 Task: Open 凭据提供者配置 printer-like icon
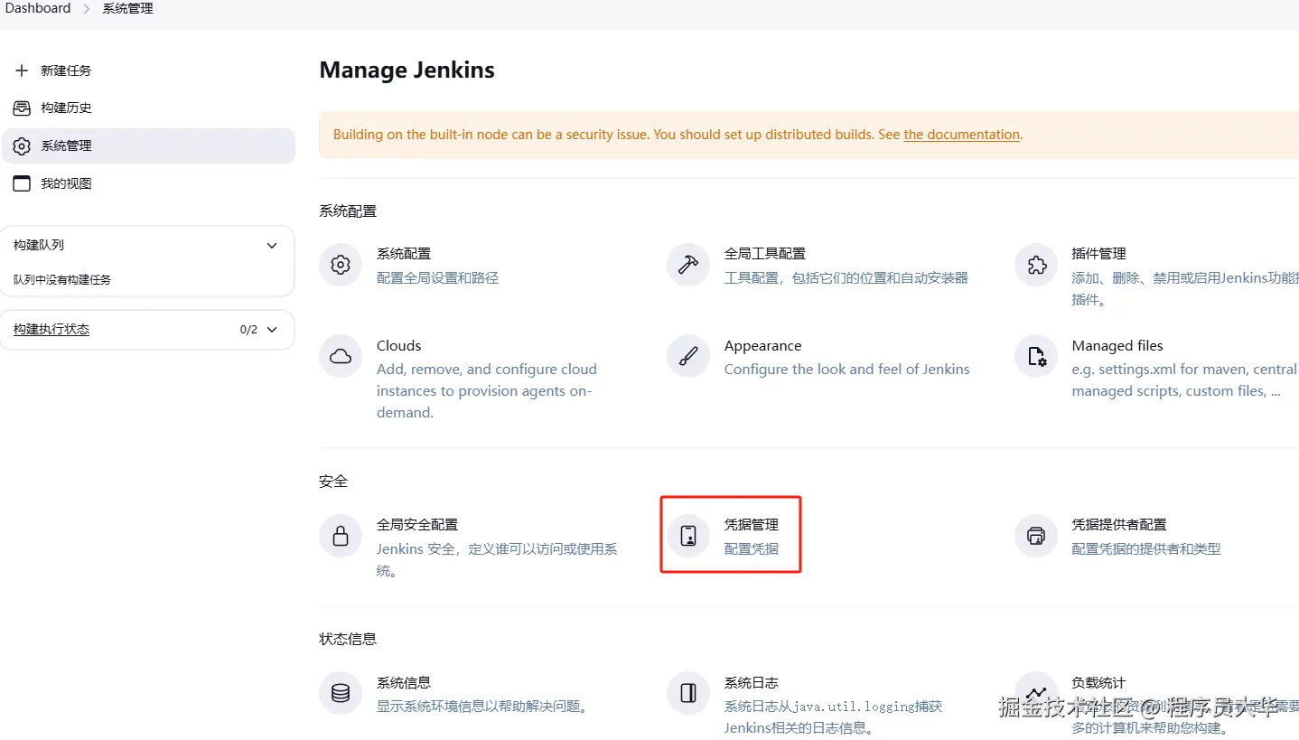(x=1036, y=537)
